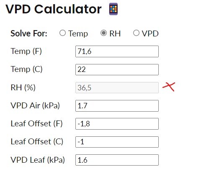Click the 'Temp' text label next to radio
Screen dimensions: 209x179
[x=78, y=33]
